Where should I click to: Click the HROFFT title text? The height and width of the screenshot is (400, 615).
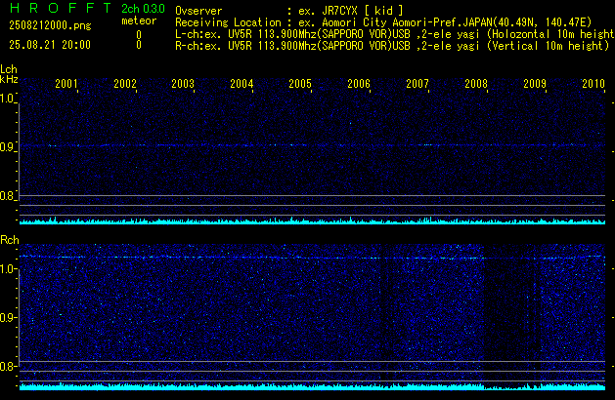click(x=61, y=8)
